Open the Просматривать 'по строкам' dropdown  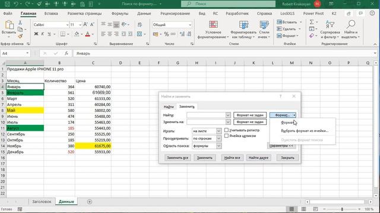(x=218, y=138)
